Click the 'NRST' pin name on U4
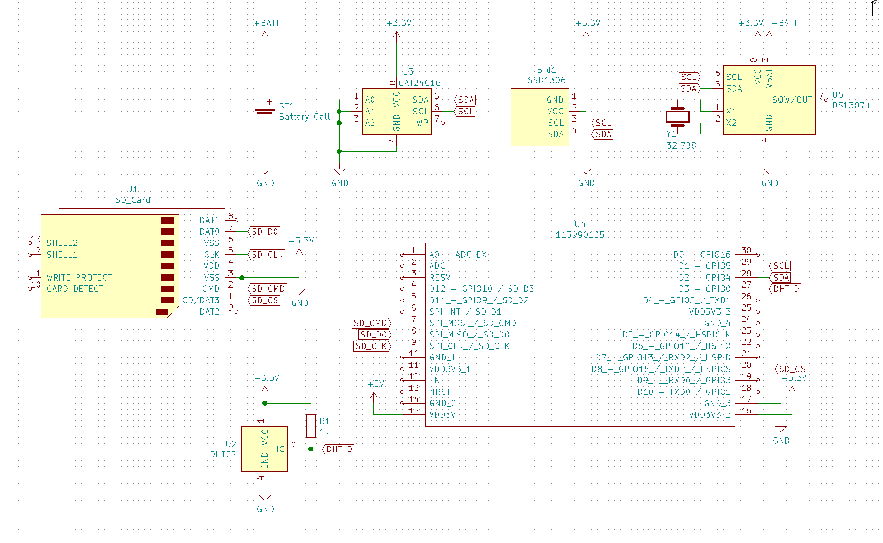 coord(440,392)
